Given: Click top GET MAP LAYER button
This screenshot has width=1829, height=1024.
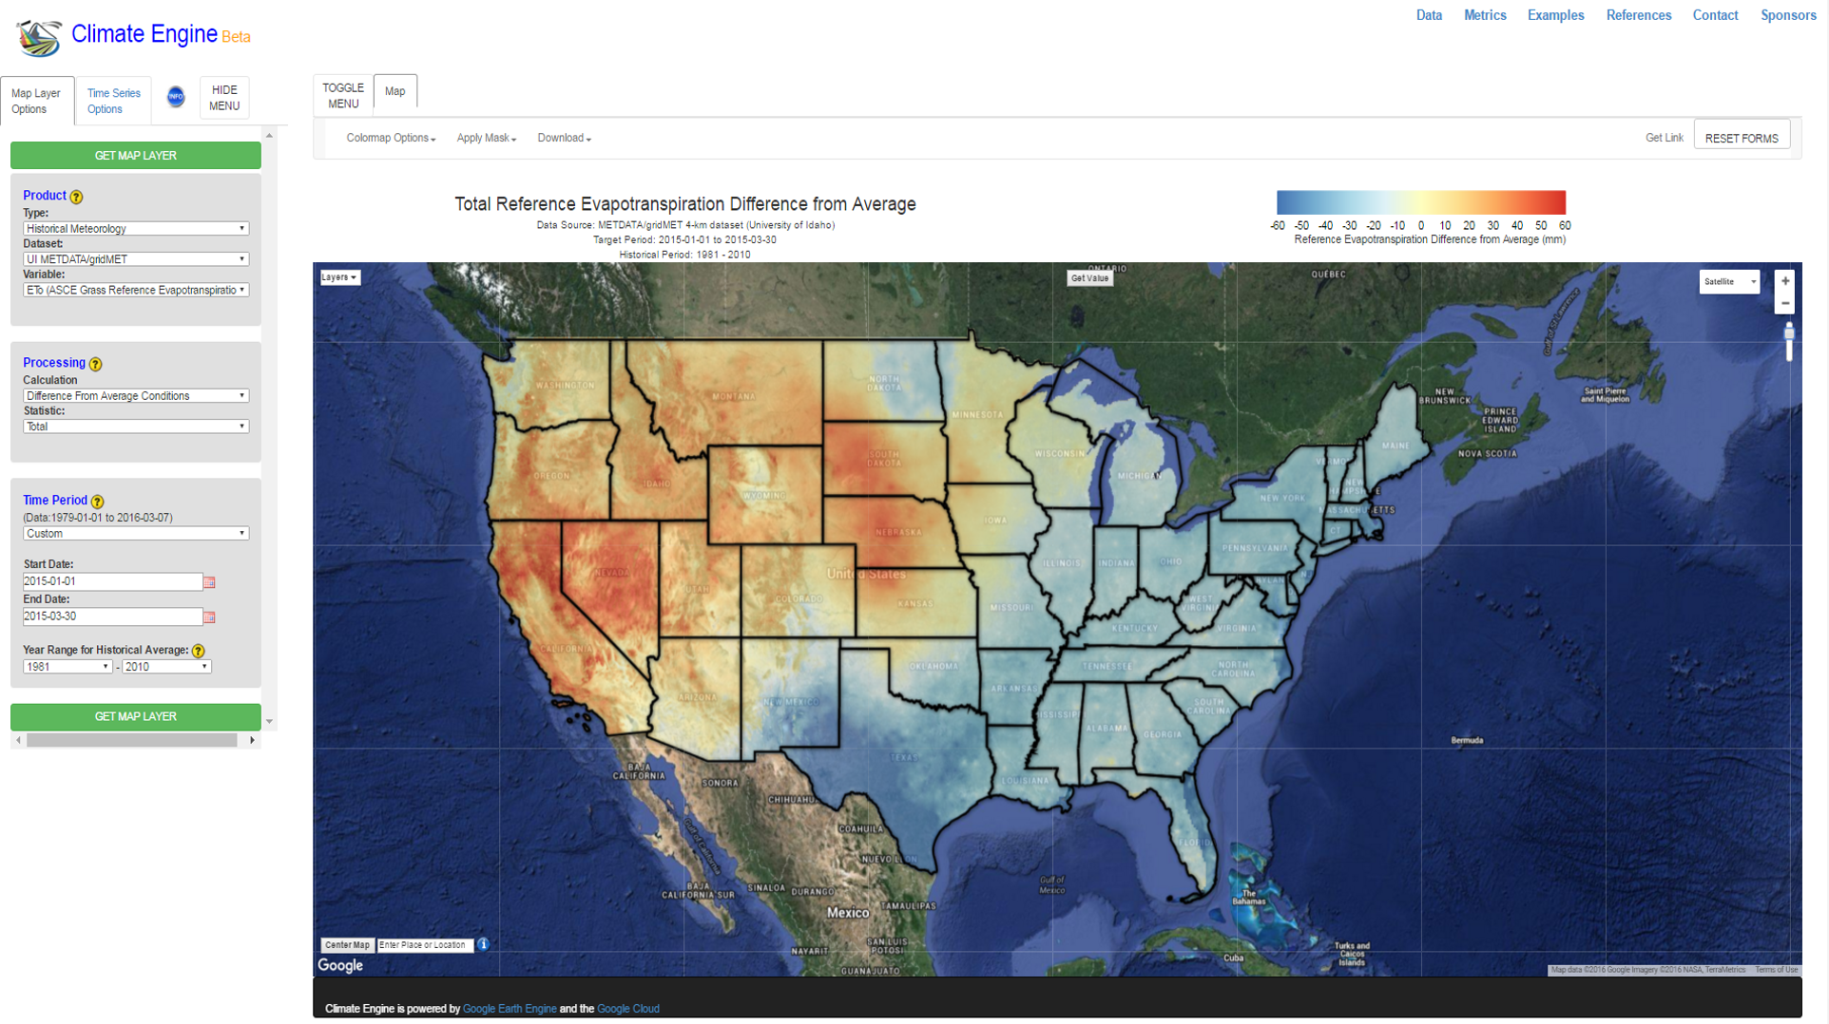Looking at the screenshot, I should 136,156.
